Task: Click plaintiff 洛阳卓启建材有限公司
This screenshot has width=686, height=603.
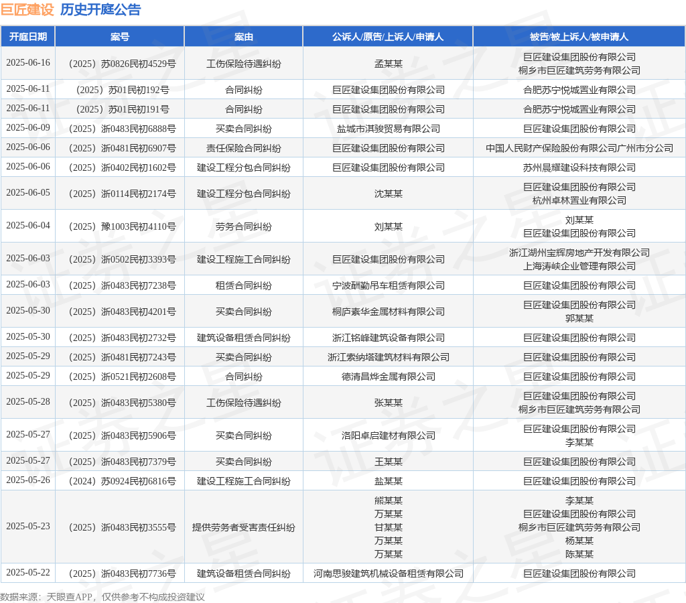Action: tap(388, 435)
